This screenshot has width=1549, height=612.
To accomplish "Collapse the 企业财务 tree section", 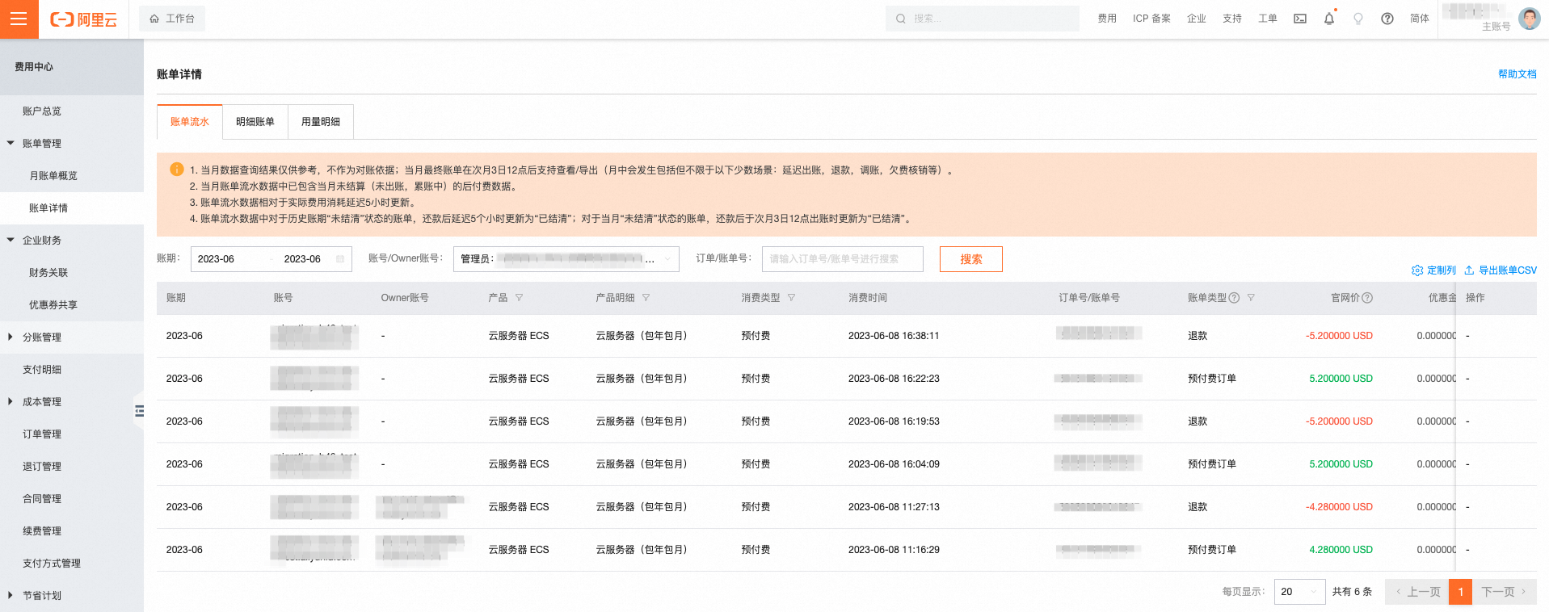I will (11, 240).
